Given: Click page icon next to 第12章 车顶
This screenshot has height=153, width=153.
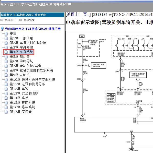Looking at the screenshot, I should pos(6,89).
